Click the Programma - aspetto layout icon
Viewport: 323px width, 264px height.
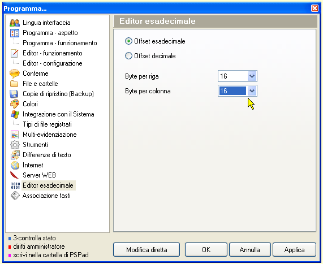coord(15,33)
